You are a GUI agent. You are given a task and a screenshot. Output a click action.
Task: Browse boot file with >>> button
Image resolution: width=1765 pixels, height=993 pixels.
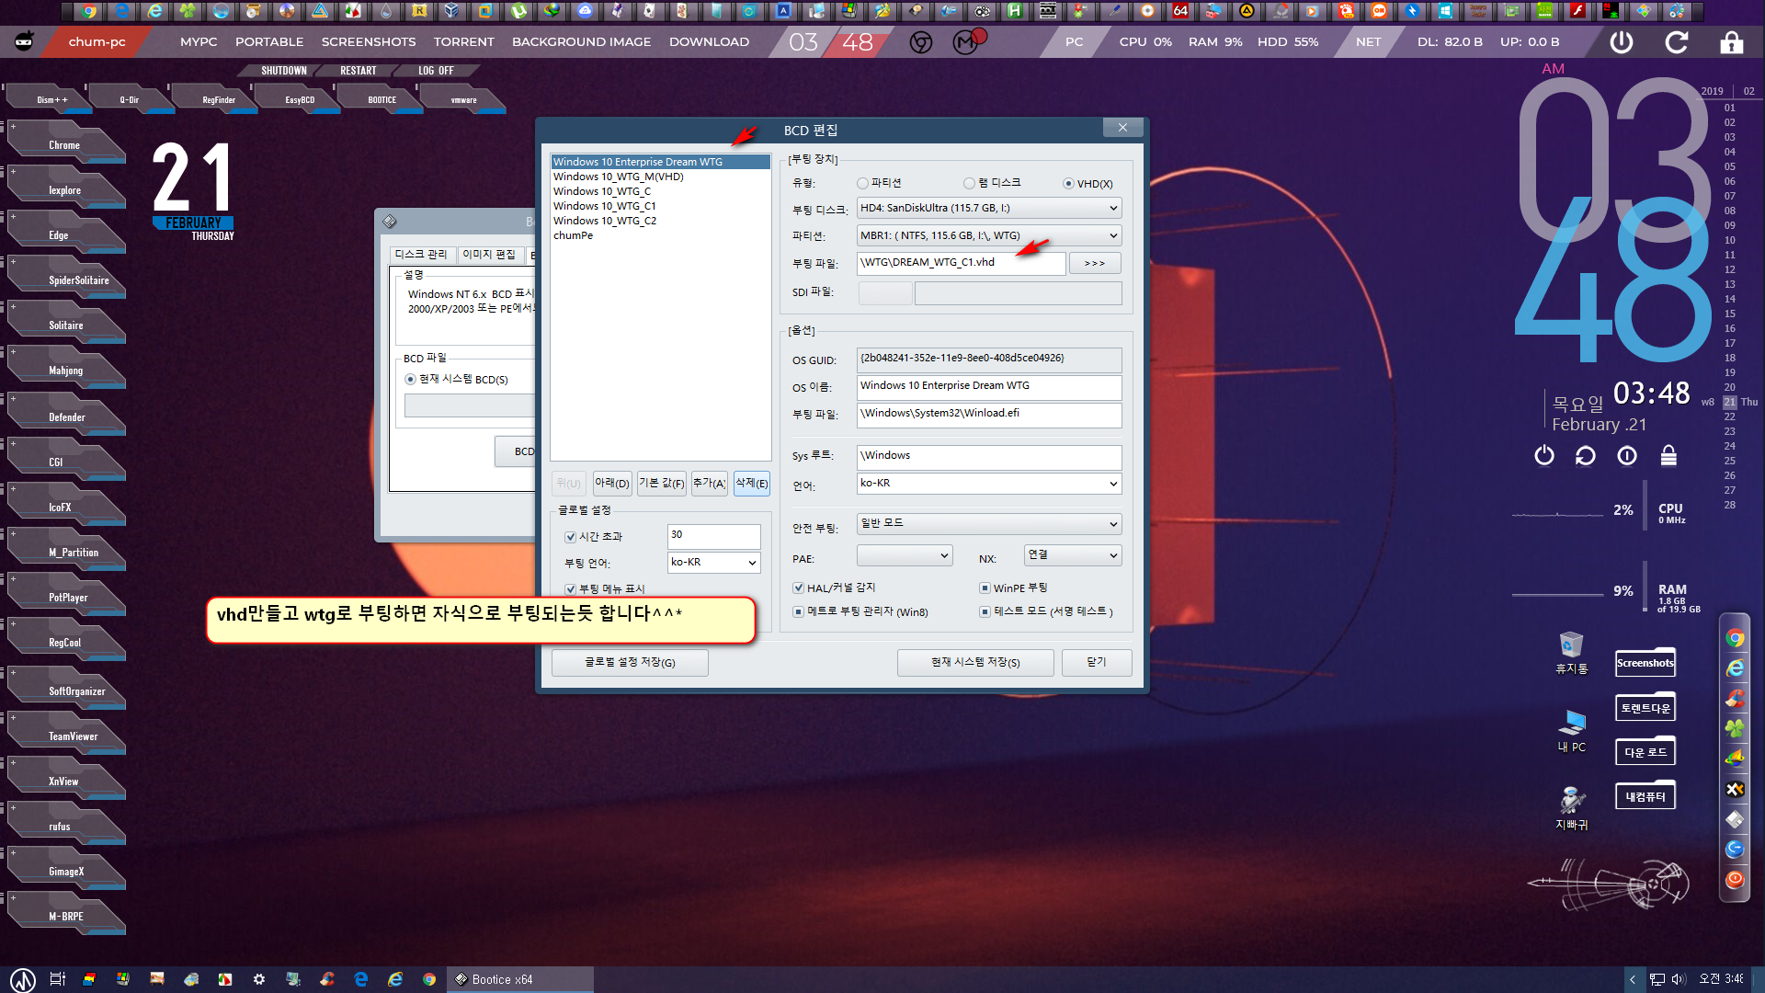(x=1095, y=263)
